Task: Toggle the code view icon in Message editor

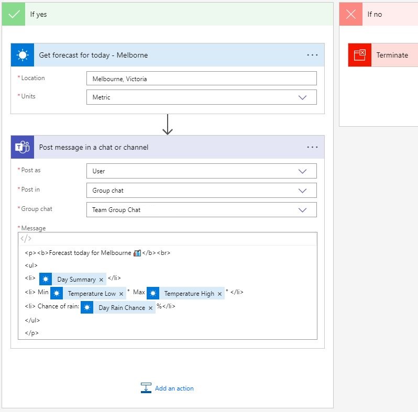Action: tap(26, 239)
